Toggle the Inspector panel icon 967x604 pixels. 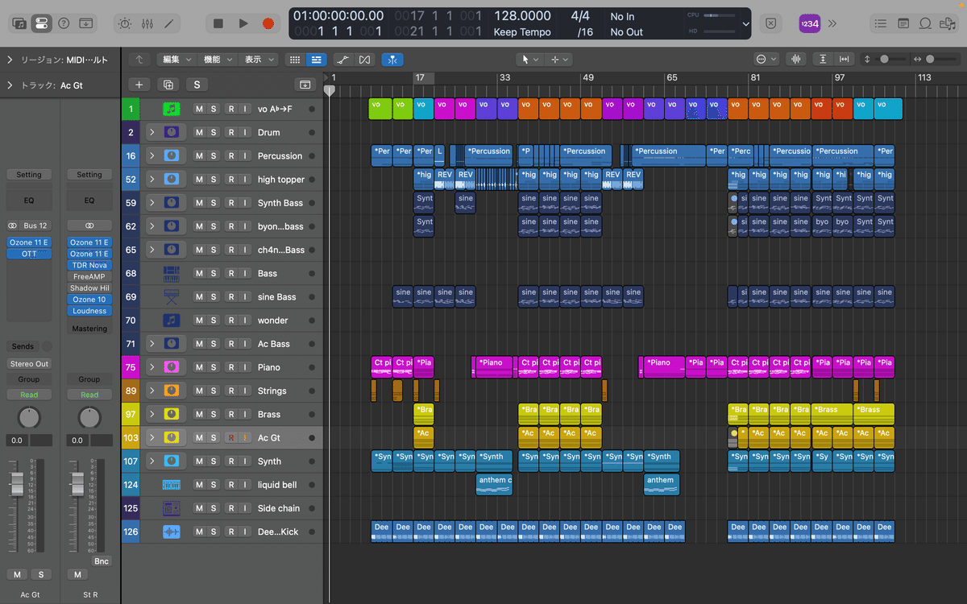point(41,23)
